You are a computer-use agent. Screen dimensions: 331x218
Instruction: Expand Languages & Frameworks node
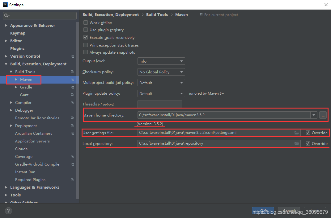pos(6,187)
